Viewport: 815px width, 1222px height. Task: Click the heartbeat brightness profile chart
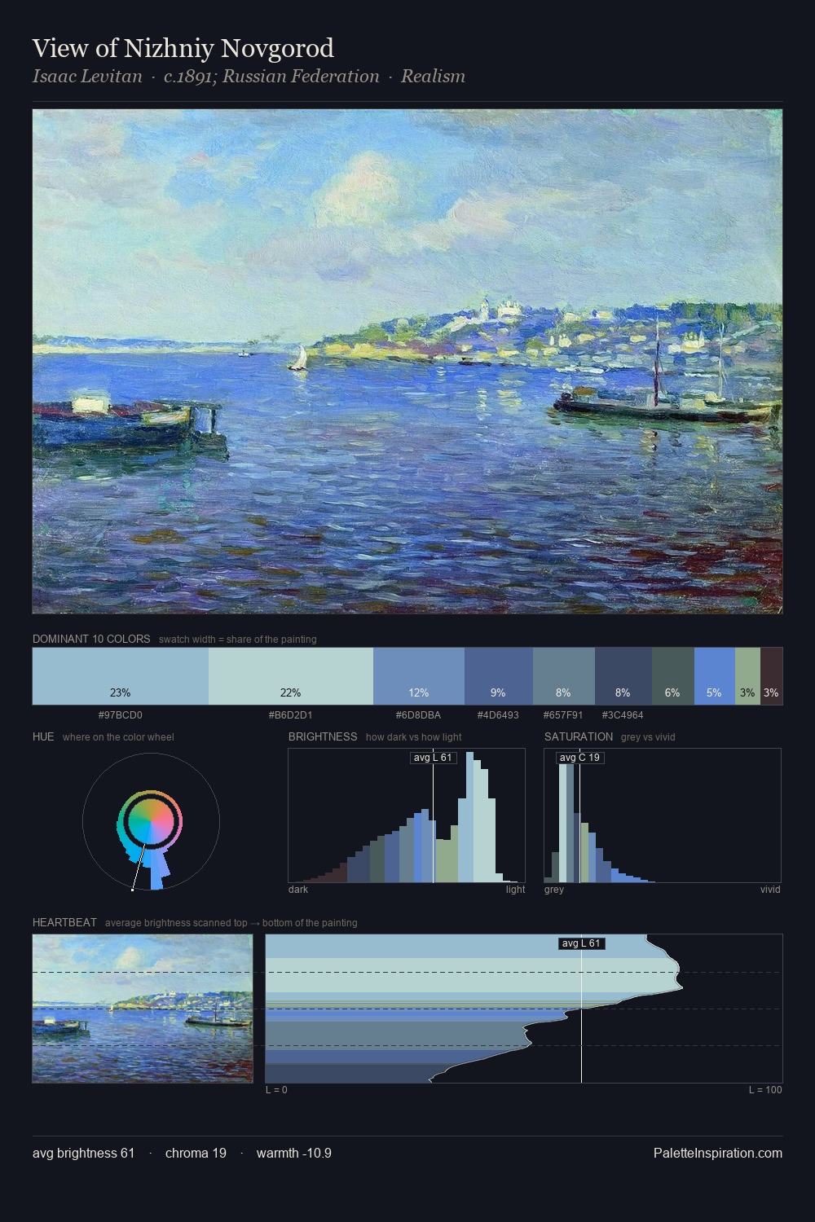(x=524, y=1009)
